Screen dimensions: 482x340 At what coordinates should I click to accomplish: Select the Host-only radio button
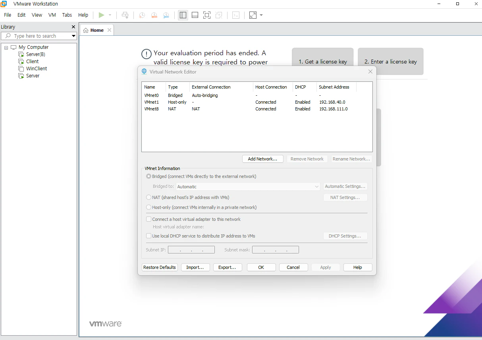click(x=149, y=207)
